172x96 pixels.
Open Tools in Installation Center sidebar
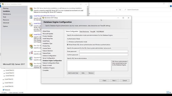click(x=5, y=17)
